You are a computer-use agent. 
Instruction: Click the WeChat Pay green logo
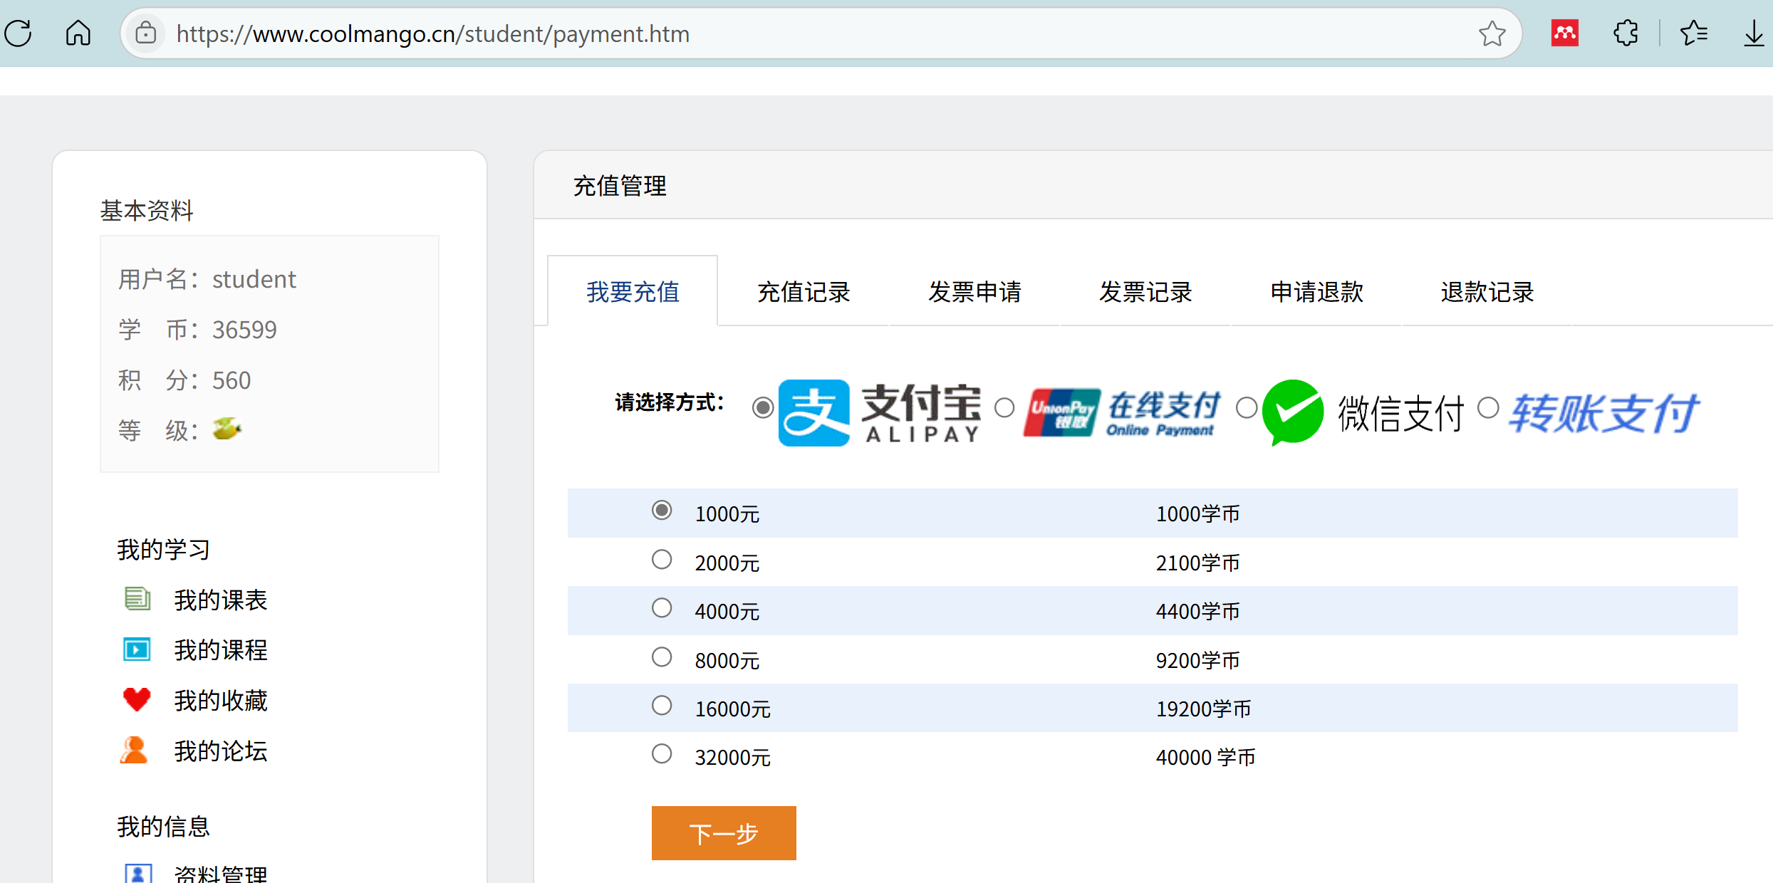point(1363,413)
